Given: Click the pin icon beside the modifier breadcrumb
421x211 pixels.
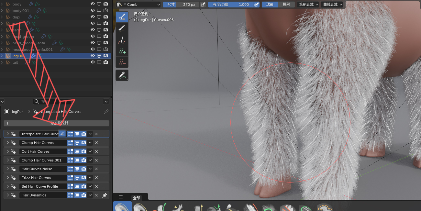Looking at the screenshot, I should (x=106, y=112).
